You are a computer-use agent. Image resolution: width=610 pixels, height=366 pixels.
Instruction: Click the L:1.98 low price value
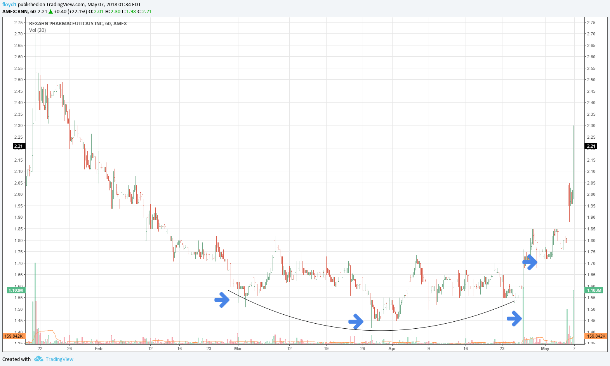click(129, 11)
